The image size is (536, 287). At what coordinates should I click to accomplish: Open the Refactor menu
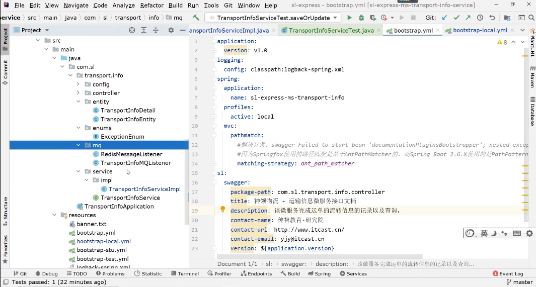151,5
